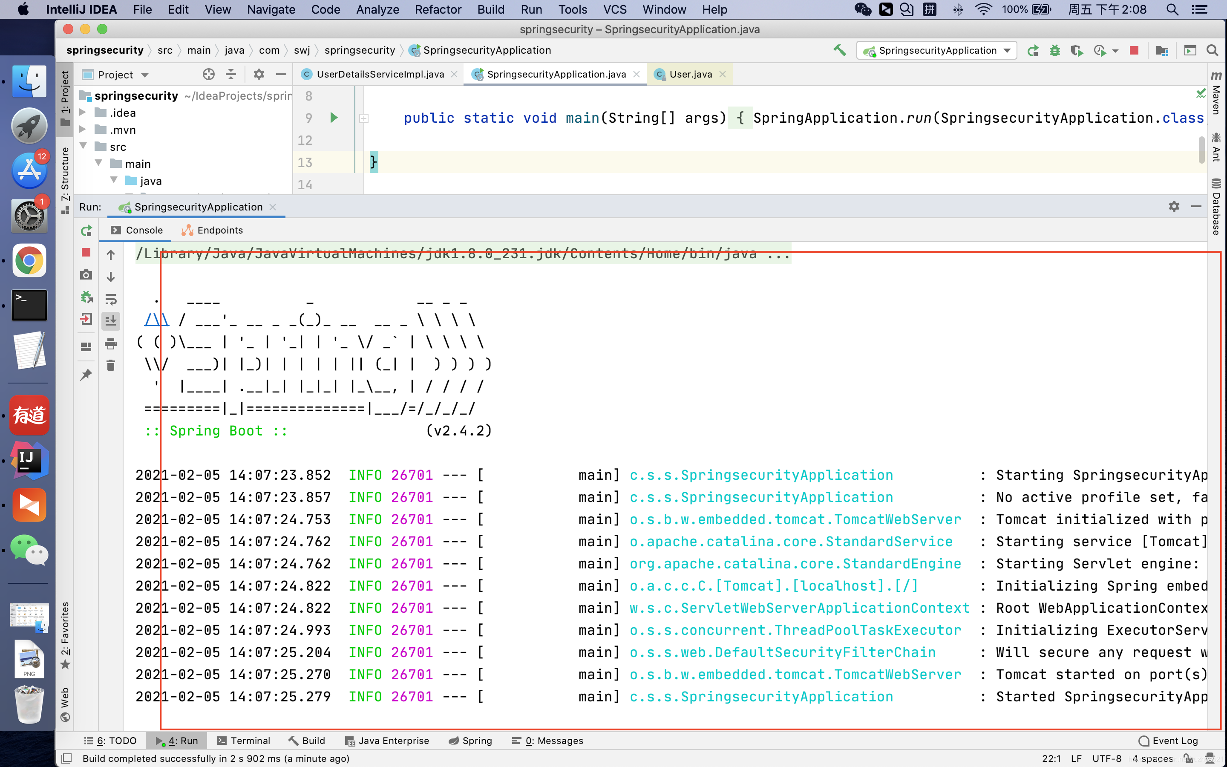The image size is (1227, 767).
Task: Start debugging with the bug icon
Action: point(1054,50)
